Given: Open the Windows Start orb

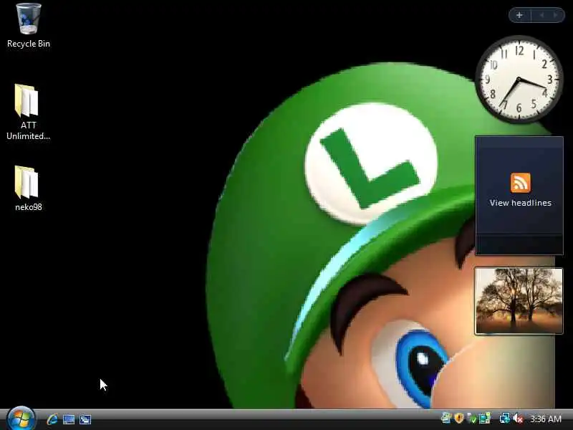Looking at the screenshot, I should click(x=21, y=419).
